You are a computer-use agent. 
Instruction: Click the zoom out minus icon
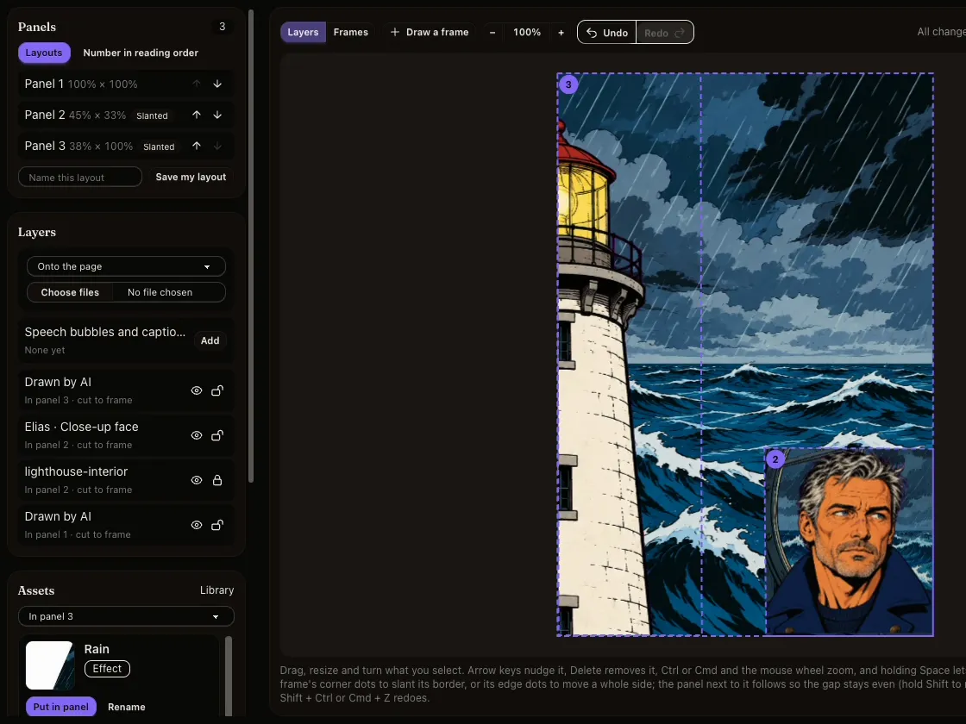coord(492,32)
